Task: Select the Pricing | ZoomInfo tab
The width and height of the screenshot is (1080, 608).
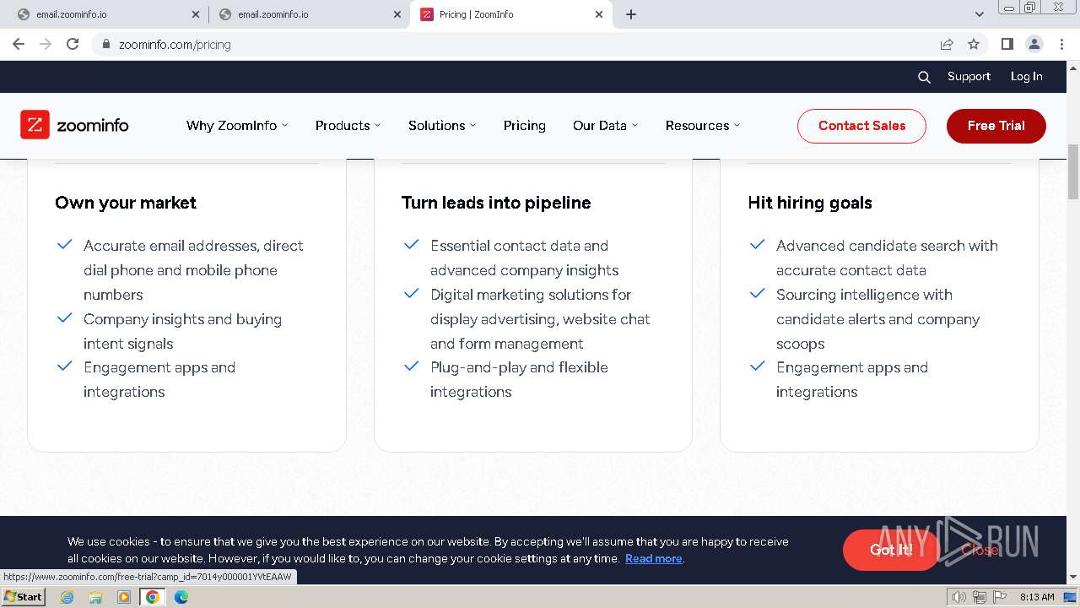Action: (x=510, y=14)
